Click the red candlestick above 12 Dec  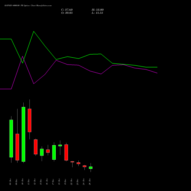(36, 147)
